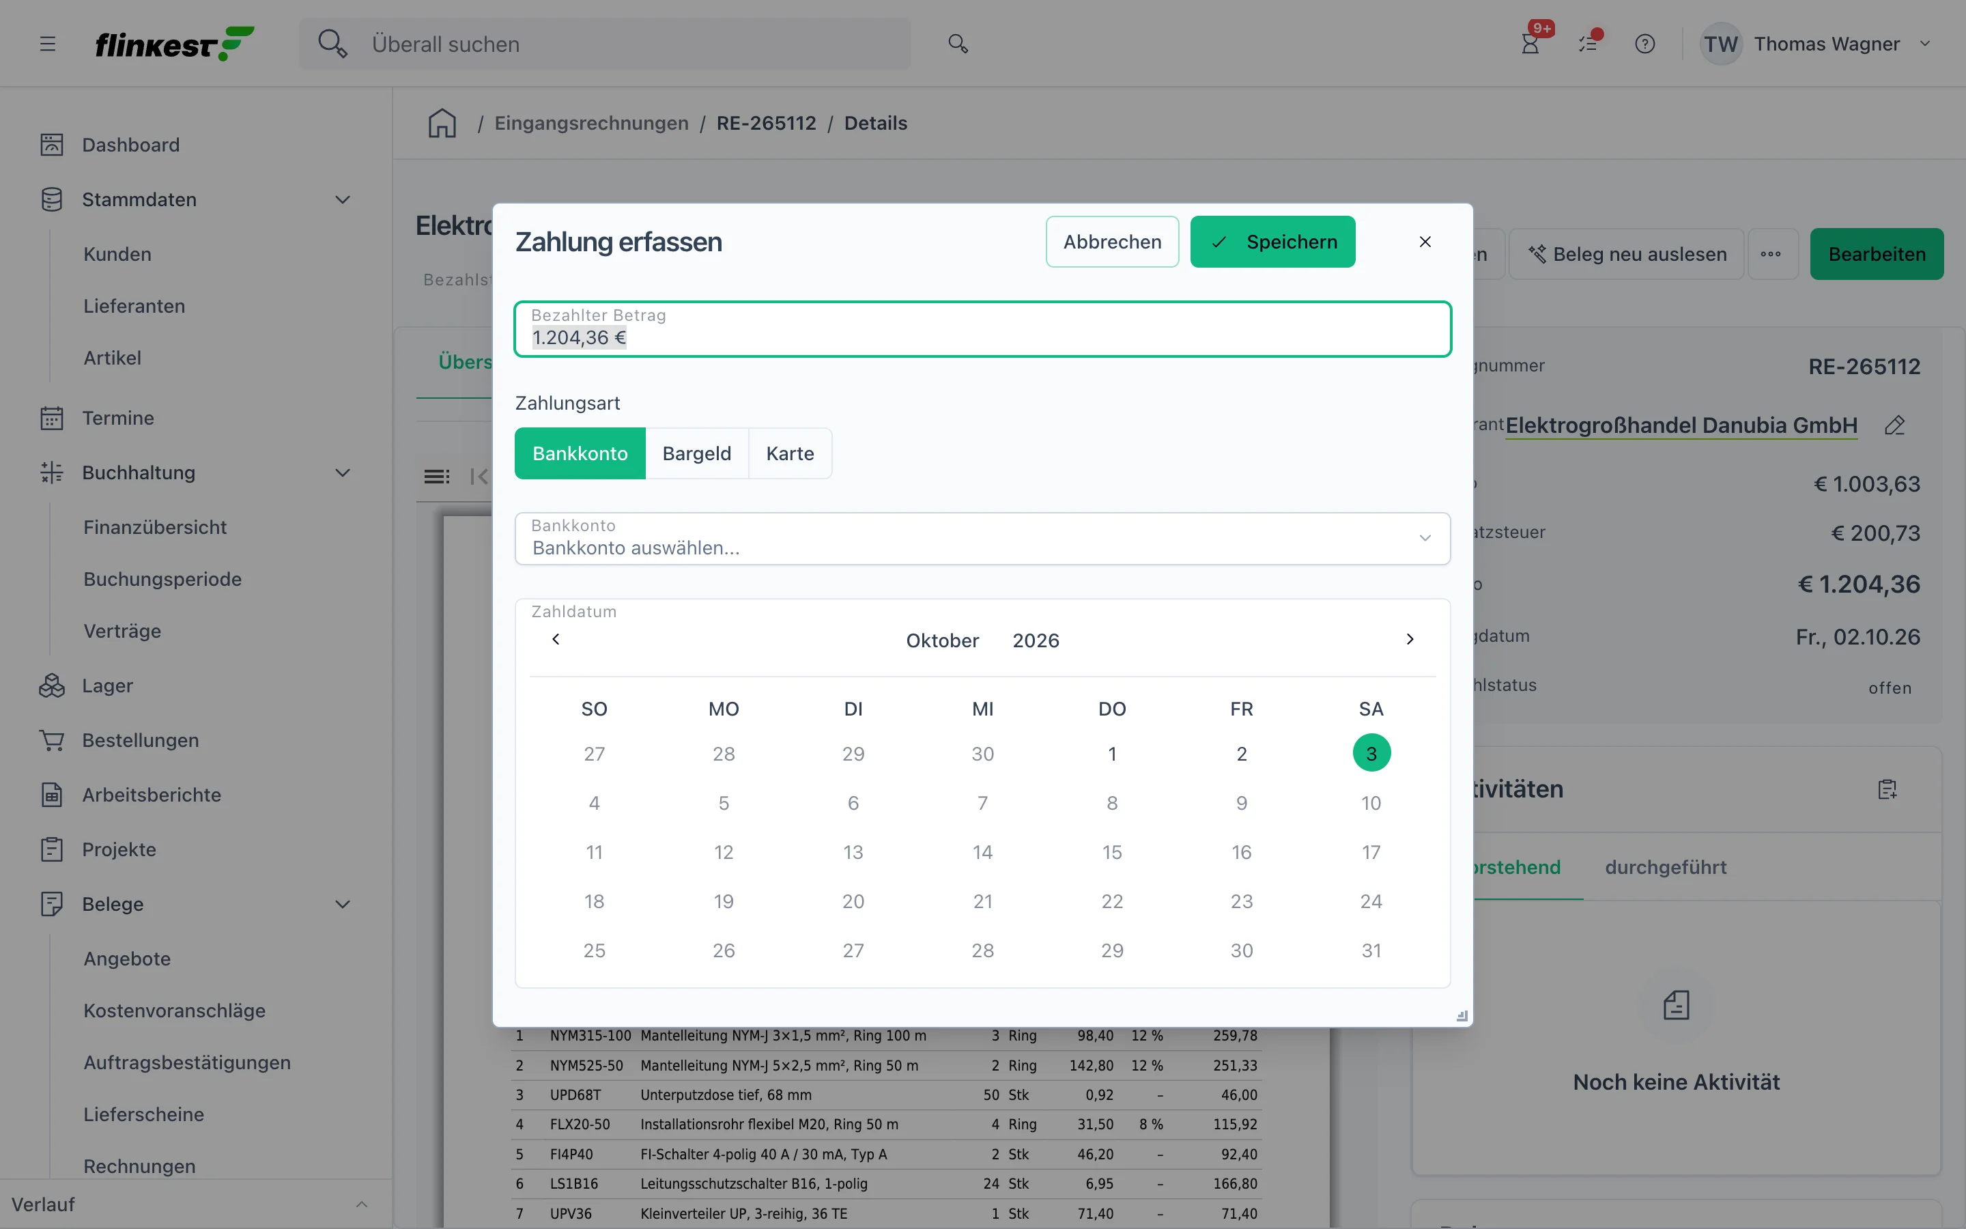
Task: Click Abbrechen button
Action: (1112, 242)
